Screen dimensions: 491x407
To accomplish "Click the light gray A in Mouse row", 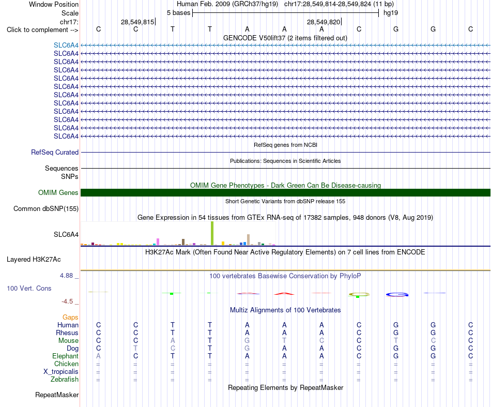I will pyautogui.click(x=173, y=341).
